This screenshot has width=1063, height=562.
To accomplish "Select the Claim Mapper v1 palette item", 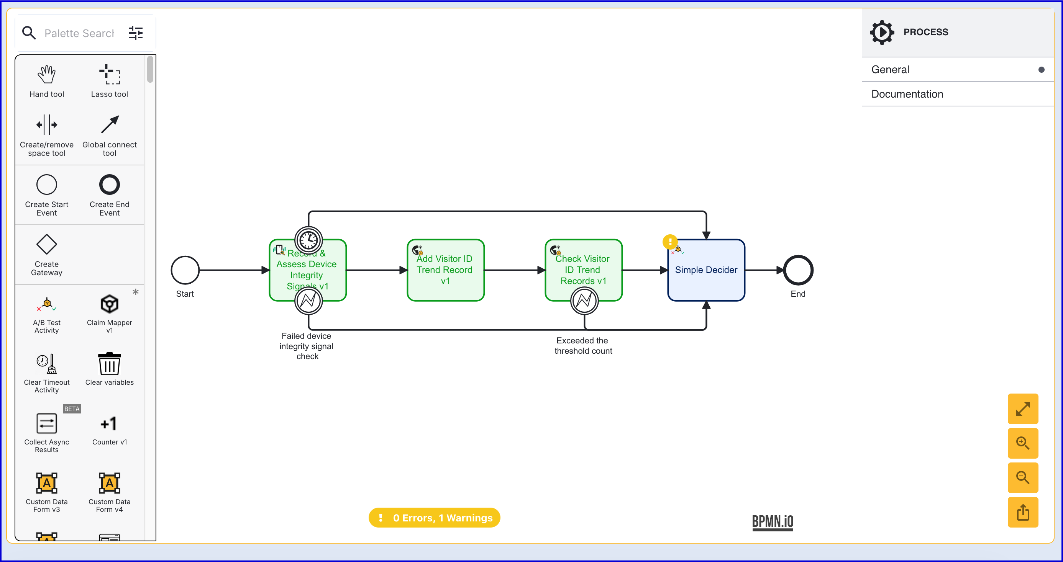I will pos(109,304).
